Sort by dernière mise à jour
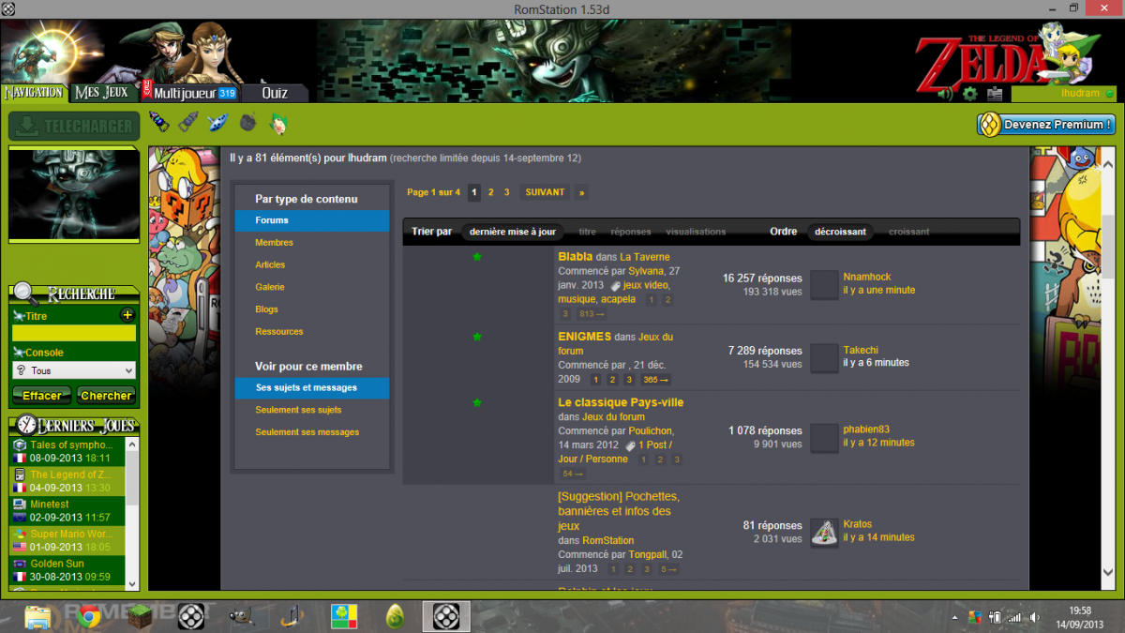The height and width of the screenshot is (633, 1125). (x=513, y=232)
